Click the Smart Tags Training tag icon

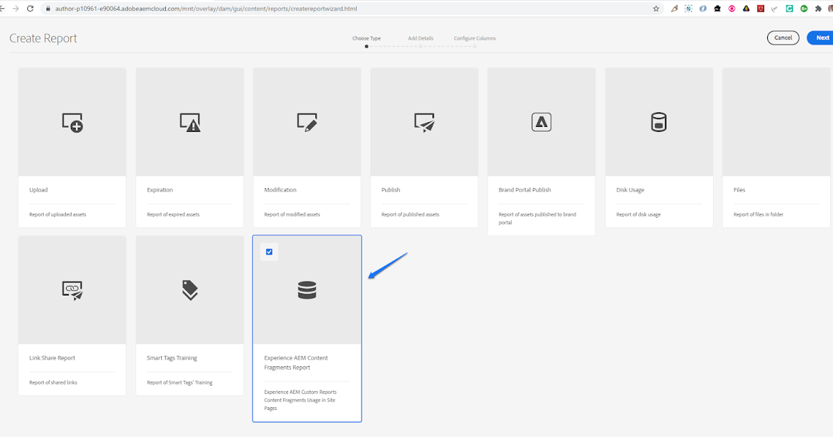point(190,290)
